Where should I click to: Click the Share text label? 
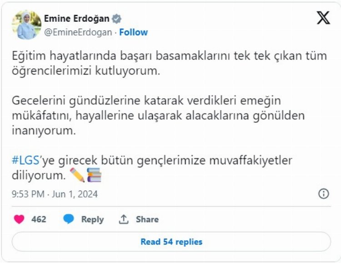click(147, 219)
